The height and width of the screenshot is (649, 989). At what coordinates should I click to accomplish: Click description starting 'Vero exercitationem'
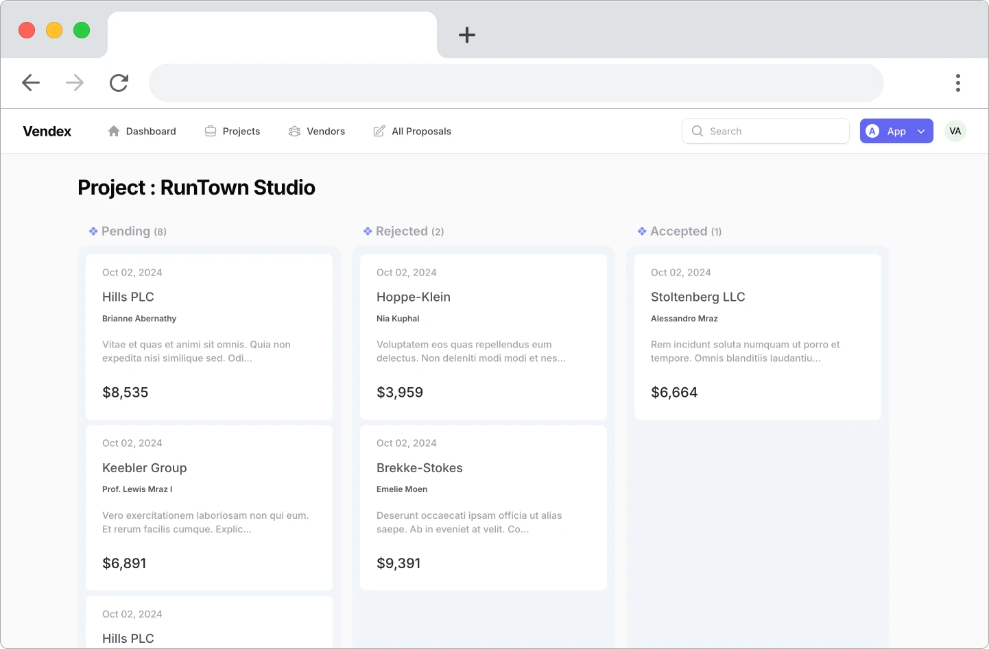206,522
